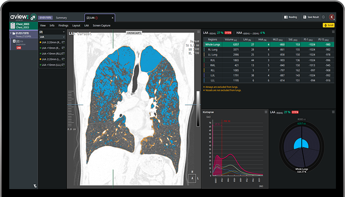Click the filter icon at sidebar bottom

35,186
